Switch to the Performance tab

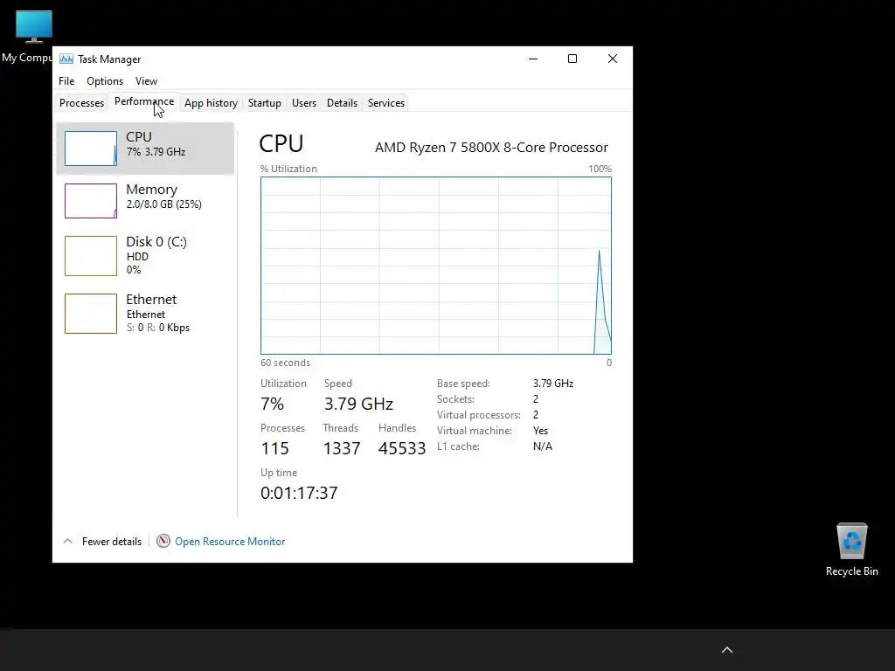pos(144,101)
